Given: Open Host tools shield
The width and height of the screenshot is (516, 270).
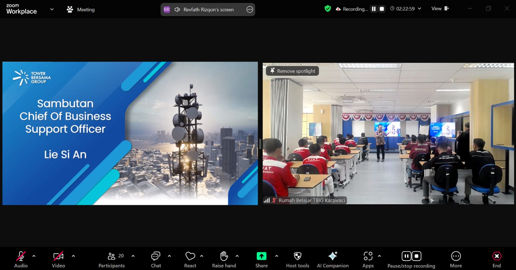Looking at the screenshot, I should click(x=297, y=256).
